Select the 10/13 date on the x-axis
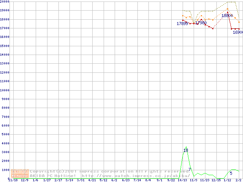 (x=183, y=180)
